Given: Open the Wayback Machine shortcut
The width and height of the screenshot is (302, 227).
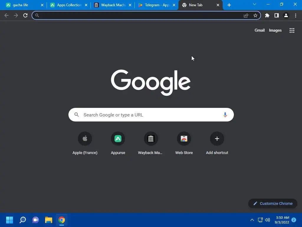Looking at the screenshot, I should tap(151, 143).
